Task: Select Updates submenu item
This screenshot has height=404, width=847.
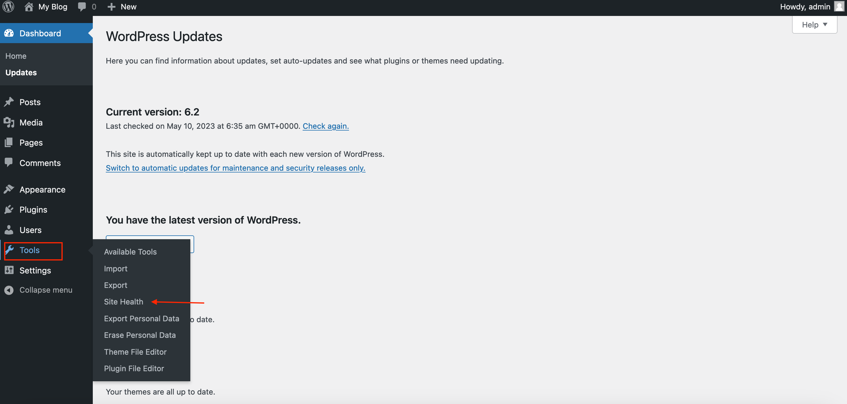Action: pos(21,72)
